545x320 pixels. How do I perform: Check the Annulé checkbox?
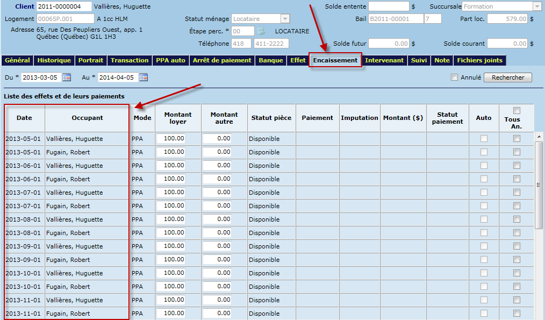[x=455, y=77]
